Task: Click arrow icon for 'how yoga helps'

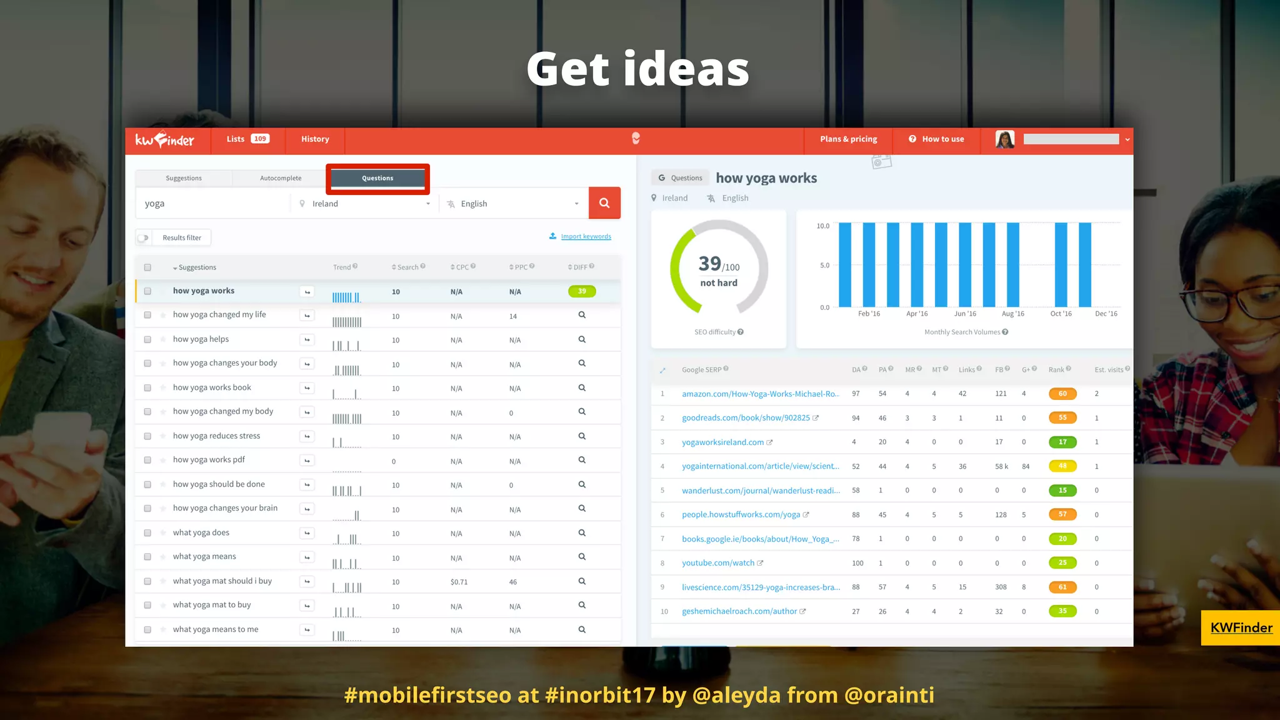Action: point(307,340)
